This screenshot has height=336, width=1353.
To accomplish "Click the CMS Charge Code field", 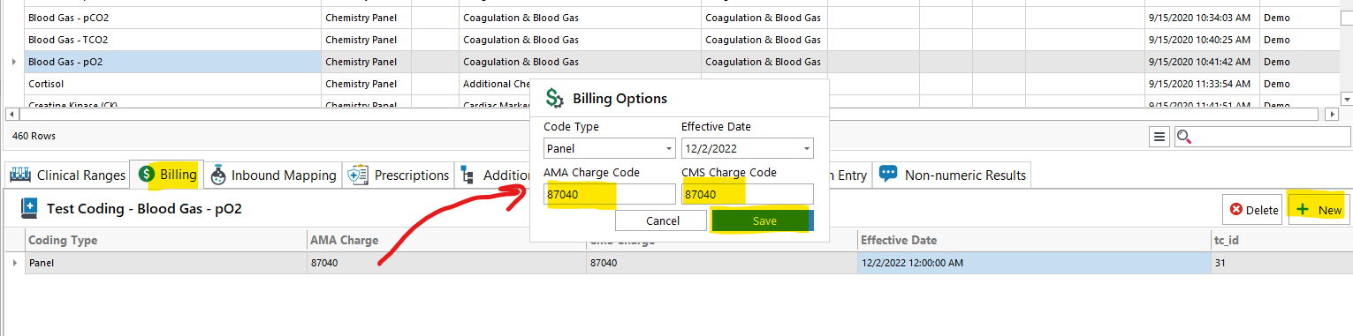I will [748, 194].
